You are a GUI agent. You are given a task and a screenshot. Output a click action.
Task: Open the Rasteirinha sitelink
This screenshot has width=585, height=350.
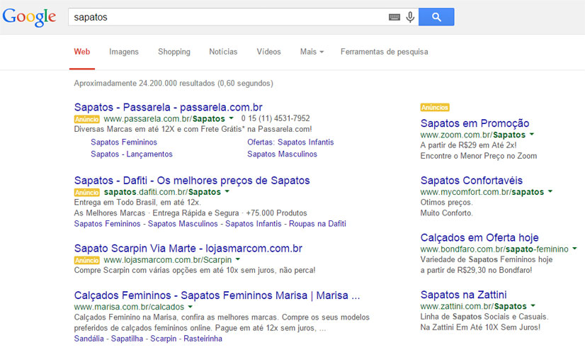pos(203,339)
